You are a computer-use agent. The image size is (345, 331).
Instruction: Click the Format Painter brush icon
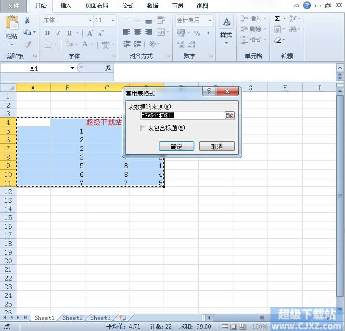click(27, 44)
